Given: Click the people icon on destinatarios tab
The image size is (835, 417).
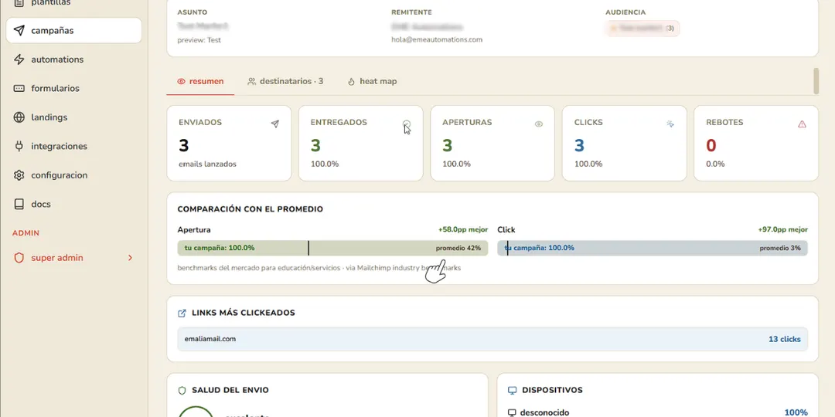Looking at the screenshot, I should point(252,81).
